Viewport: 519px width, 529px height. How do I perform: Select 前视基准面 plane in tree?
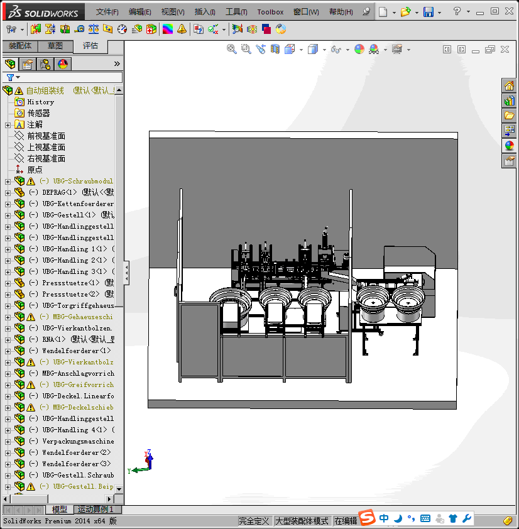tap(46, 136)
